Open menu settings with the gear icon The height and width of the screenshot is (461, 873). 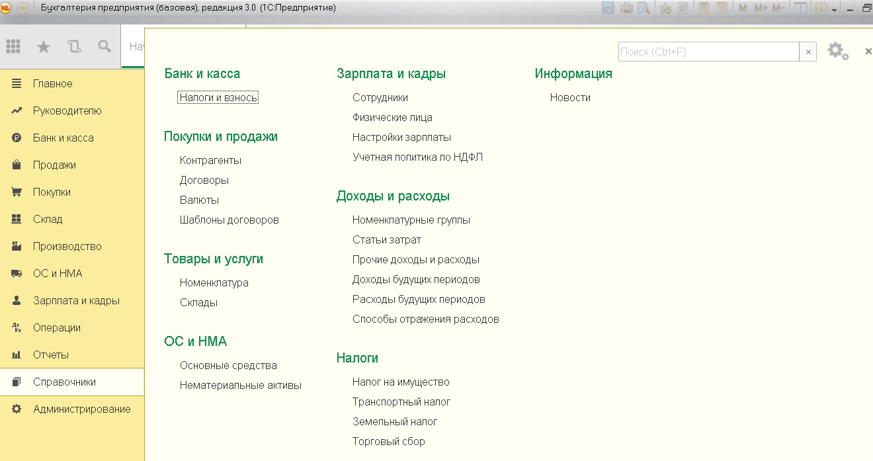(x=837, y=51)
